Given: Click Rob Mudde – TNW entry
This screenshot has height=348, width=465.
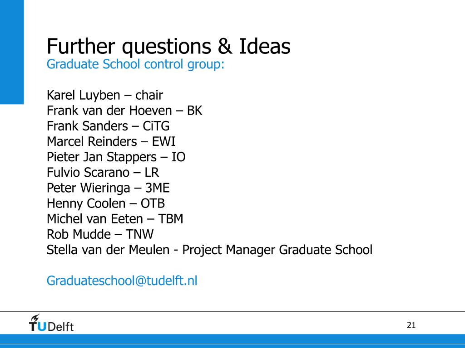Looking at the screenshot, I should [100, 234].
